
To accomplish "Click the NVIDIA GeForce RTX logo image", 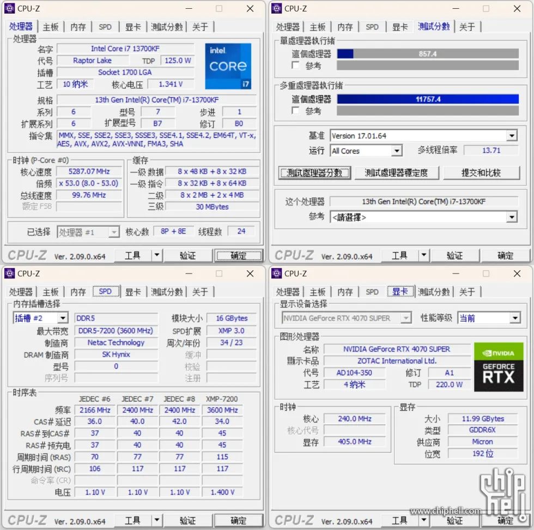I will (499, 367).
